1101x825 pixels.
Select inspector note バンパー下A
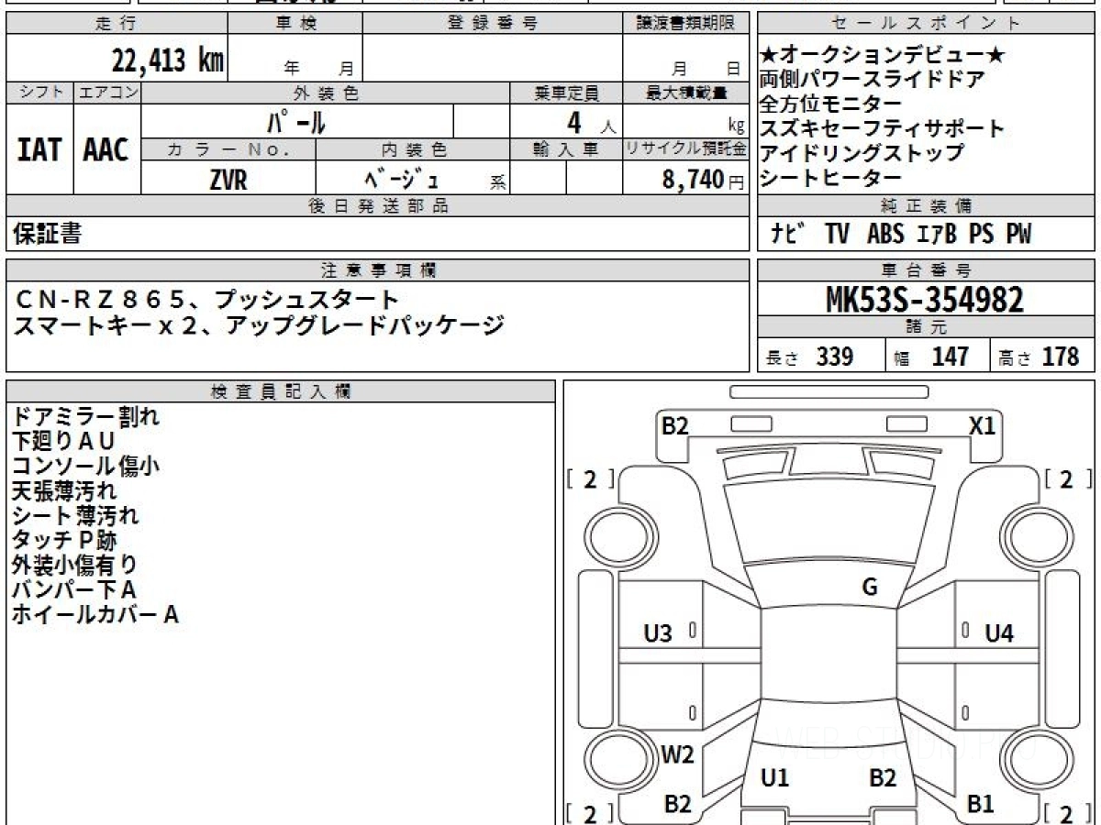[73, 590]
